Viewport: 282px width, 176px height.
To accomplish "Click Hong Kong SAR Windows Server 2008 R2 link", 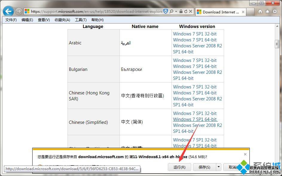I will coord(197,102).
